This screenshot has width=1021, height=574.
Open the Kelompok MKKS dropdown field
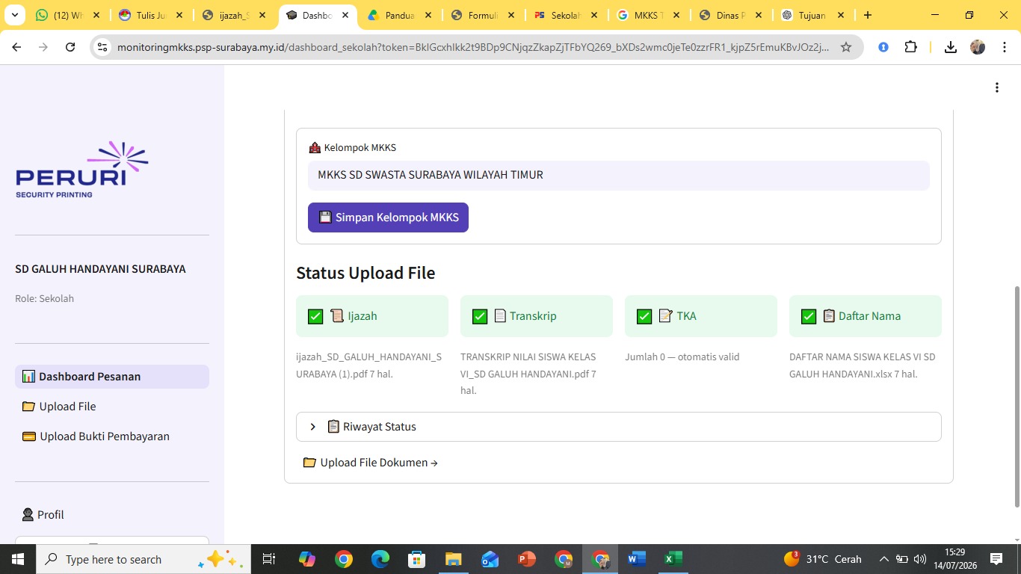[619, 175]
